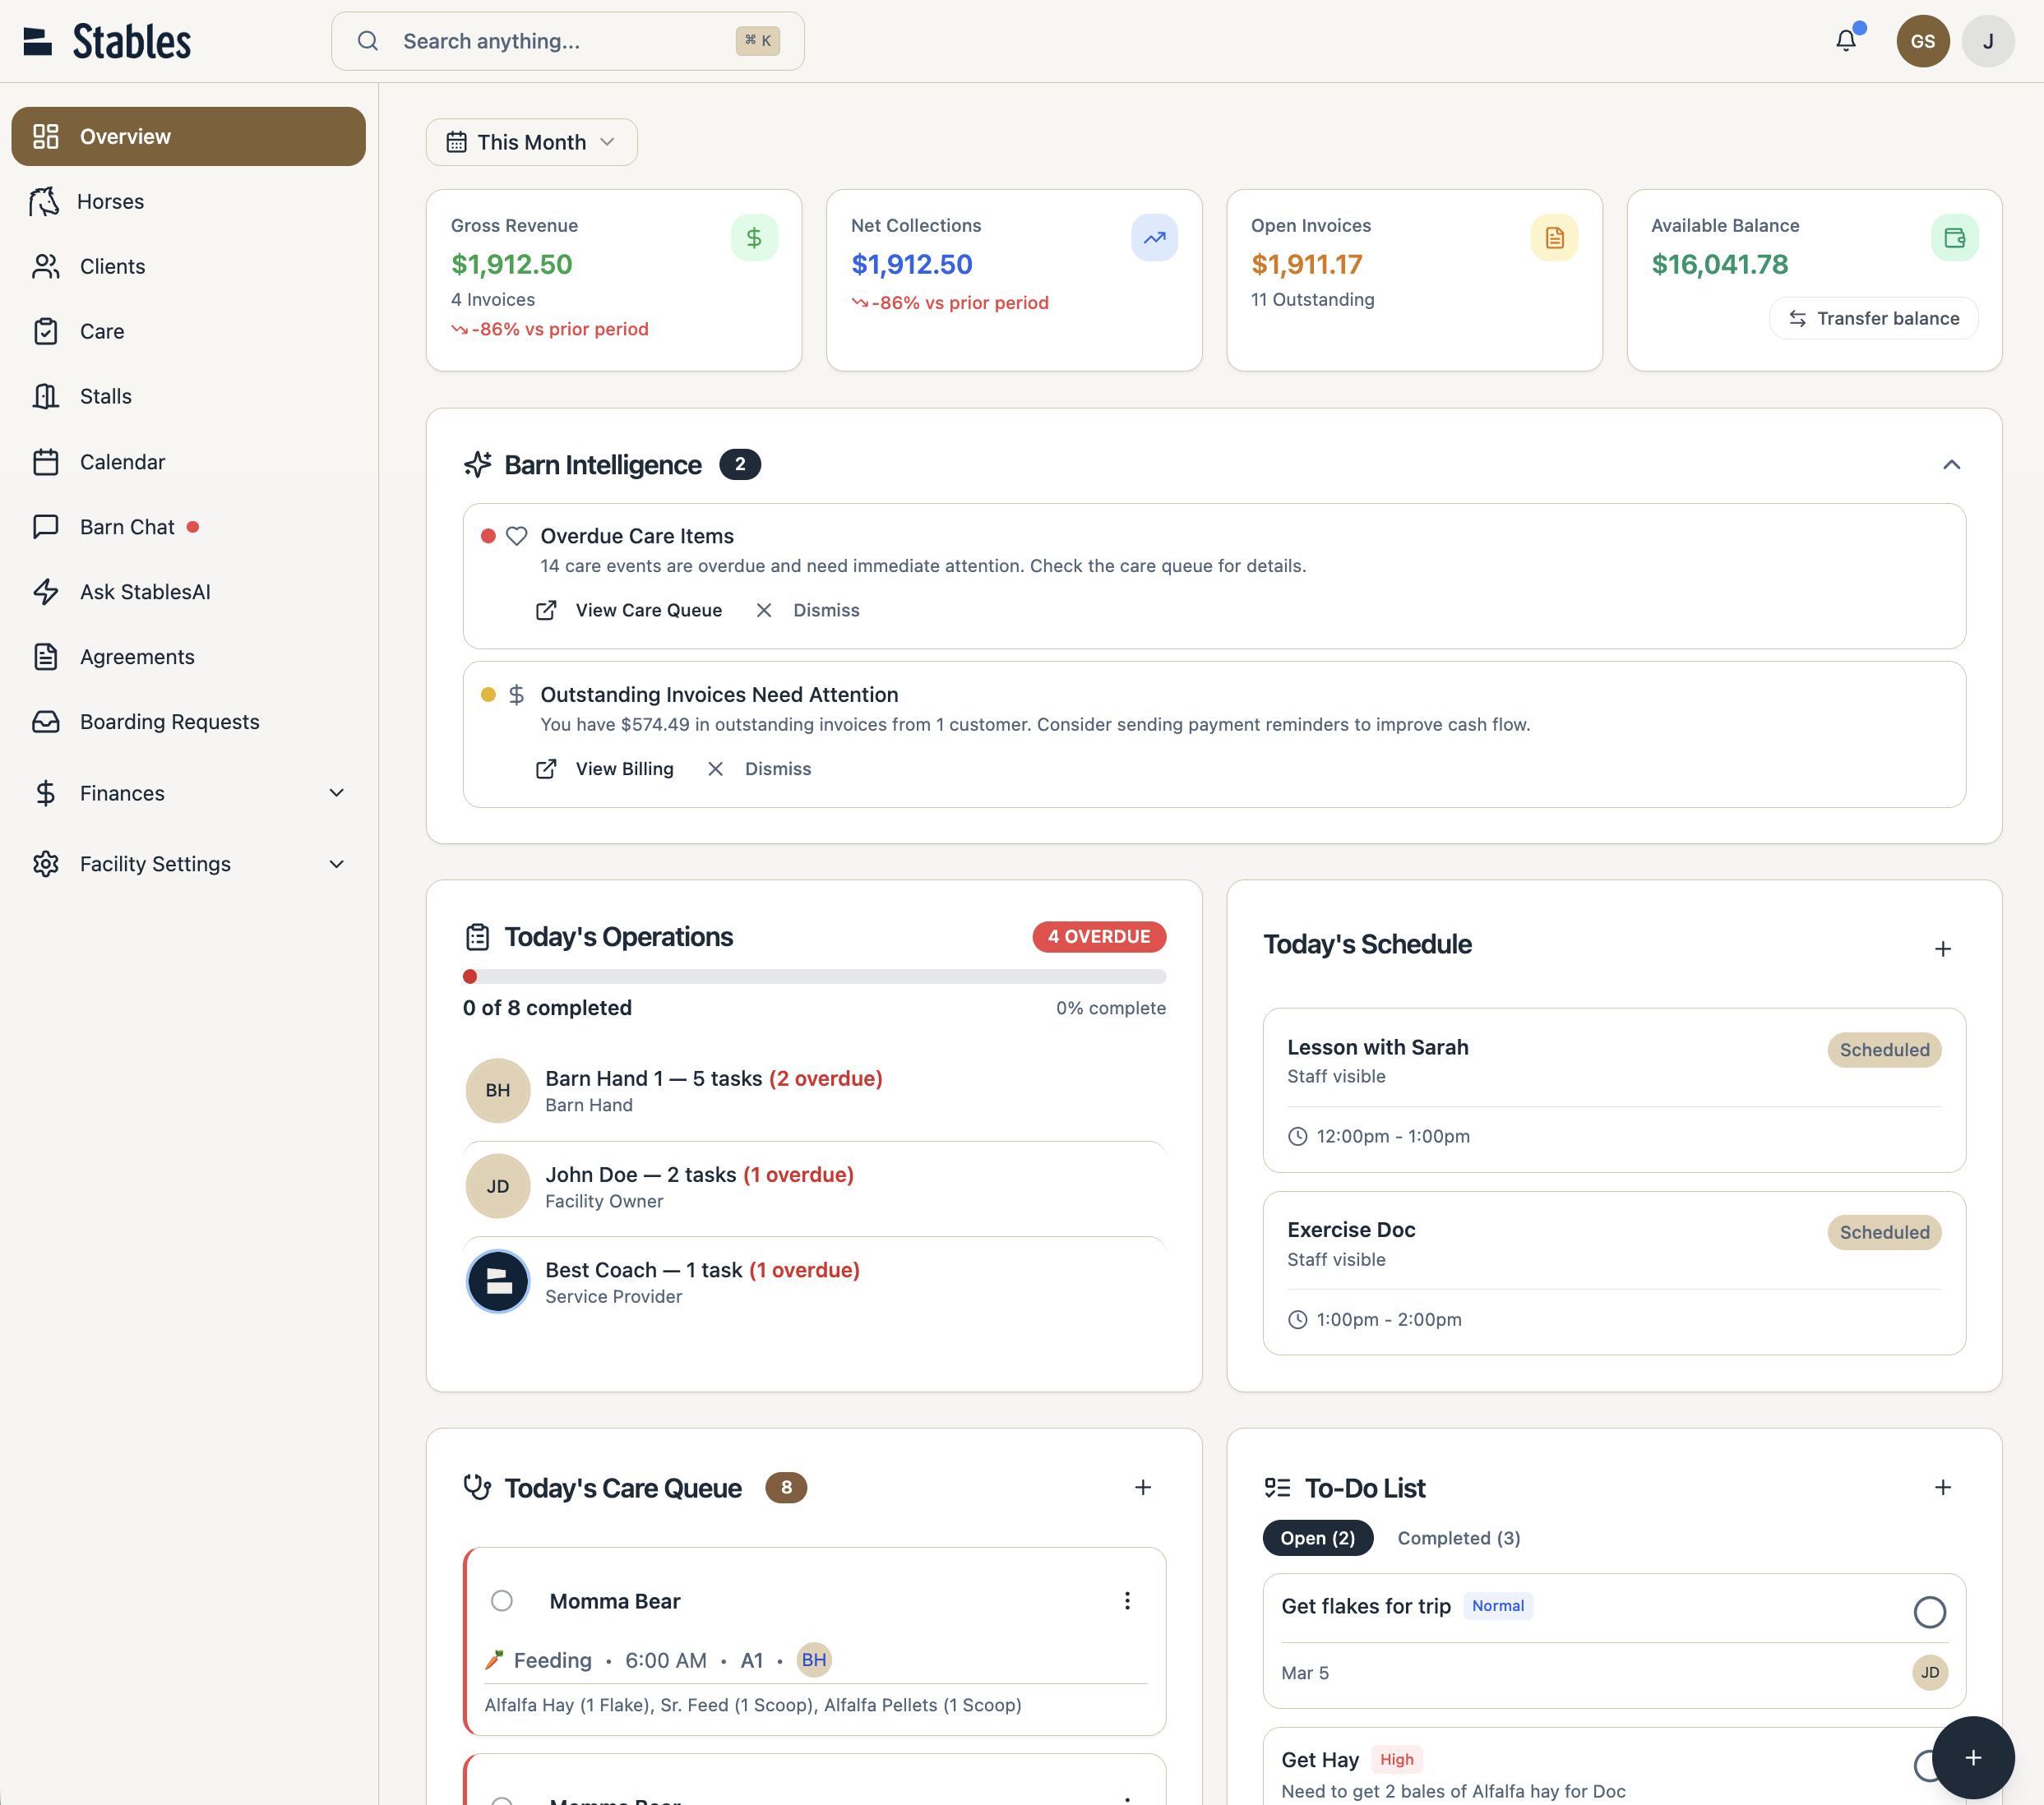This screenshot has height=1805, width=2044.
Task: Open the Exercise Doc event
Action: click(1613, 1273)
